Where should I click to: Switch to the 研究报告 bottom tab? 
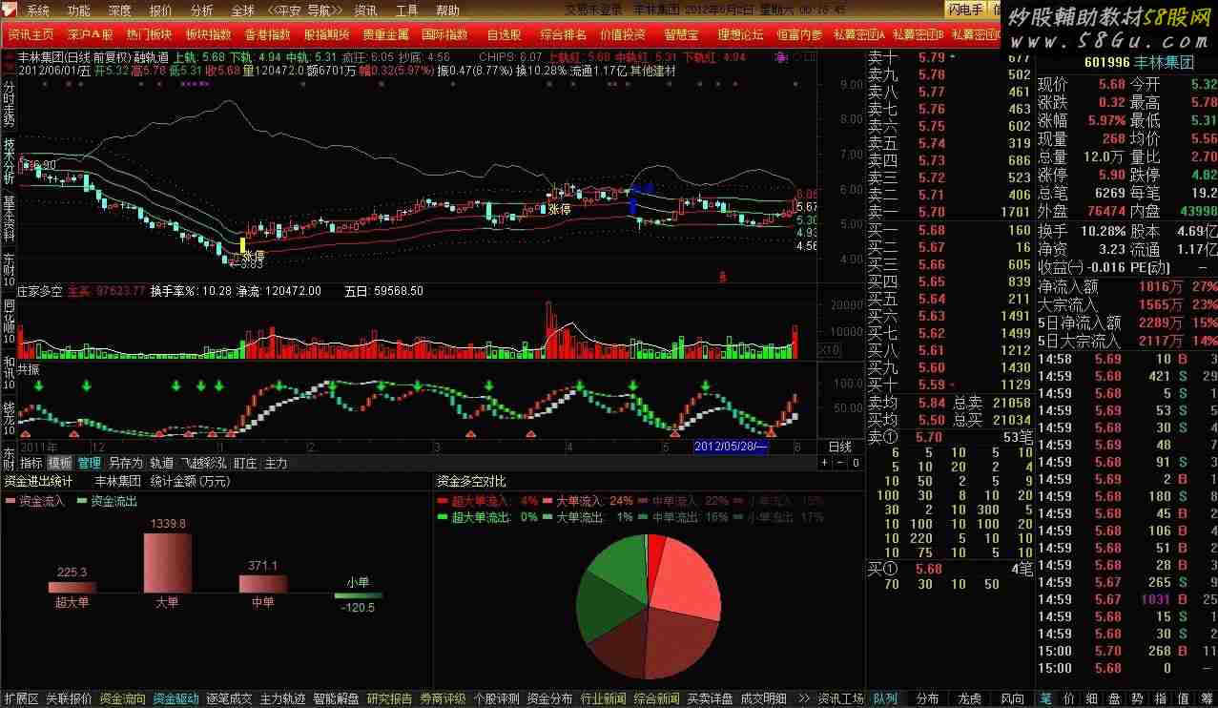click(x=390, y=698)
